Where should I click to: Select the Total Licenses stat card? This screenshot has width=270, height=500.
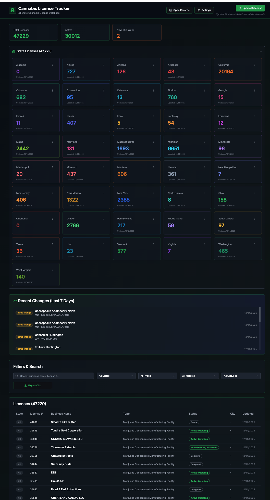(x=33, y=32)
